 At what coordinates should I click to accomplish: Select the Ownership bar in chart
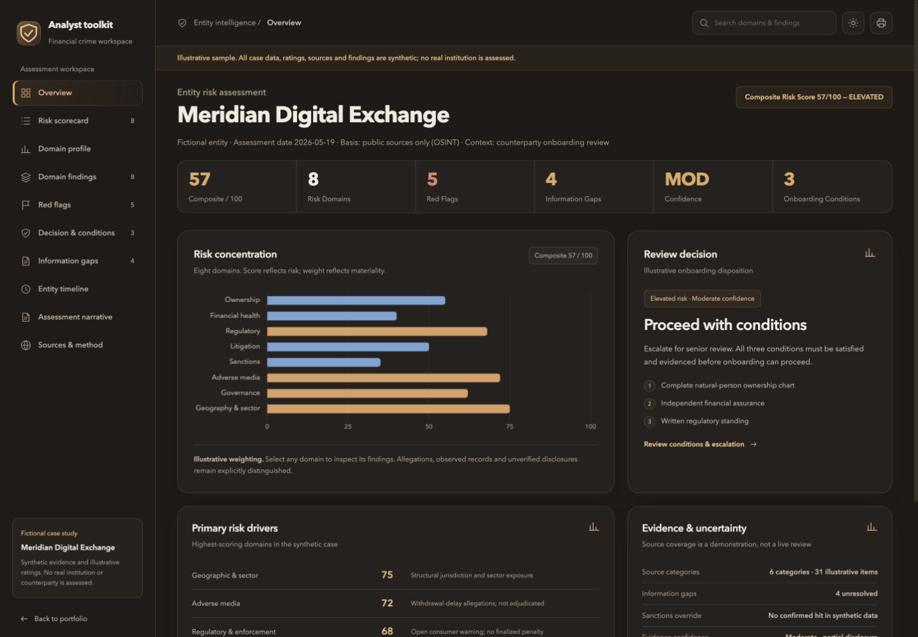(x=356, y=301)
